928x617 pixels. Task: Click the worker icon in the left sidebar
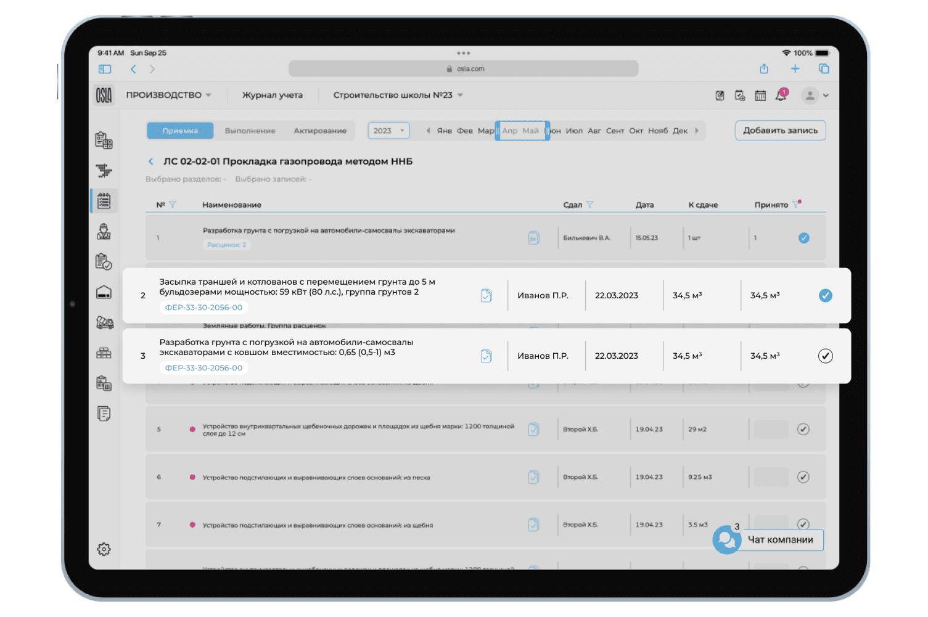[104, 232]
